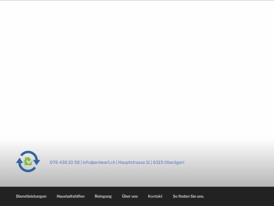Image resolution: width=274 pixels, height=206 pixels.
Task: Select the Reingung menu entry
Action: tap(103, 196)
